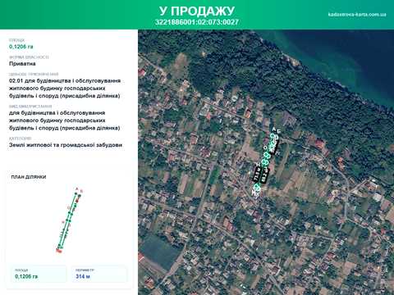
Task: Click the perimeter card showing 314 м
Action: tap(99, 274)
